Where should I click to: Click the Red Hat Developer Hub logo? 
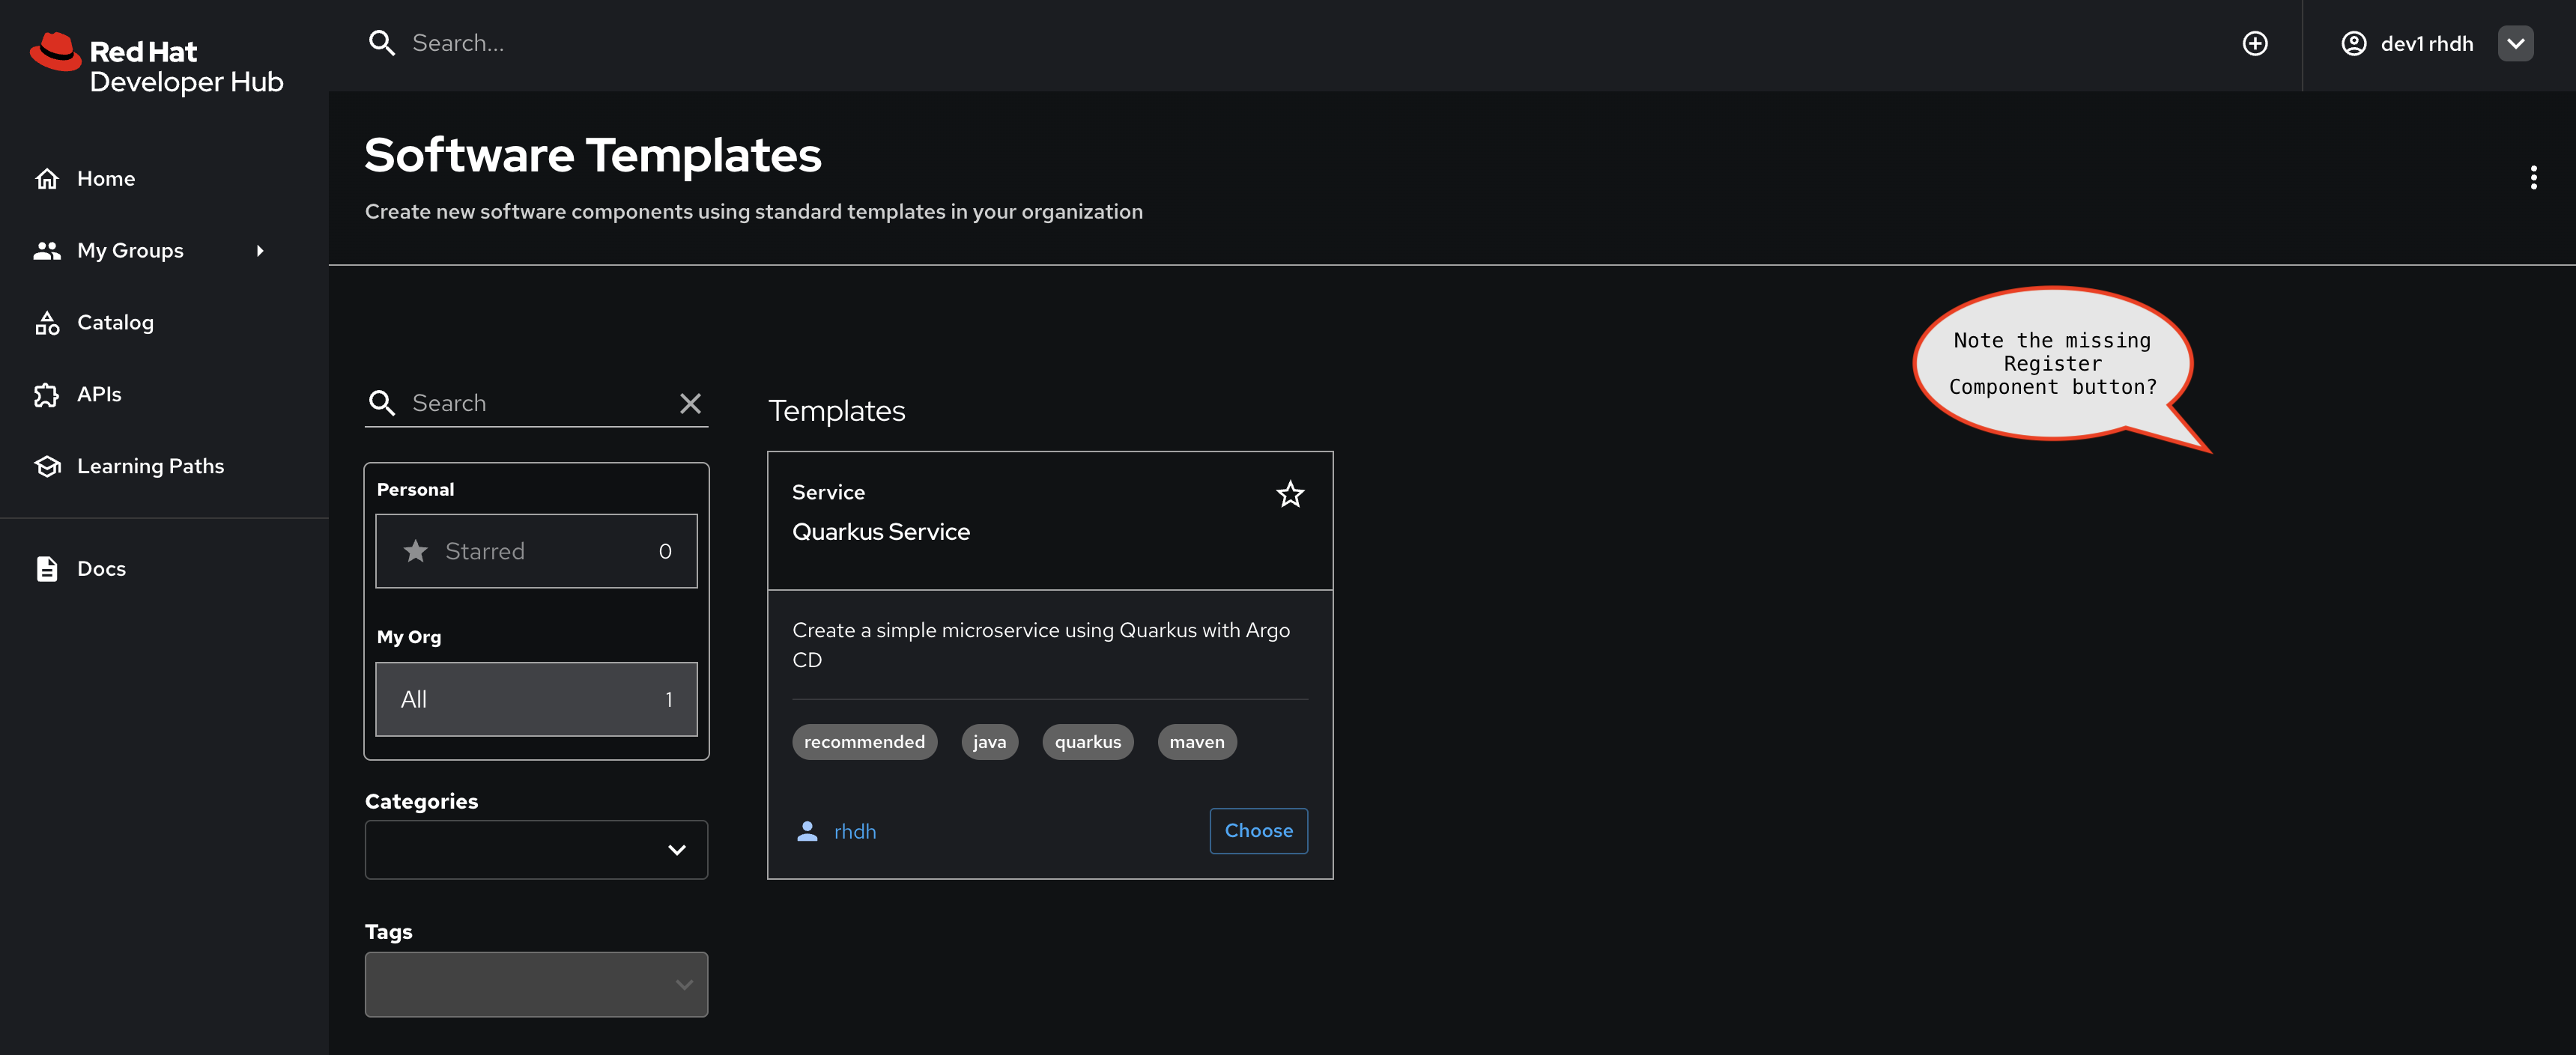pos(157,64)
